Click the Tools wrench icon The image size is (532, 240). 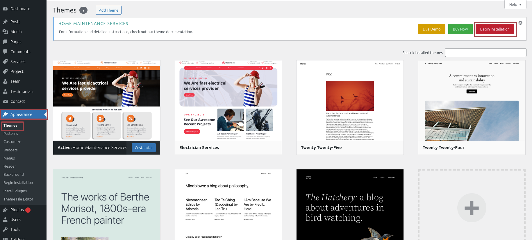coord(5,230)
